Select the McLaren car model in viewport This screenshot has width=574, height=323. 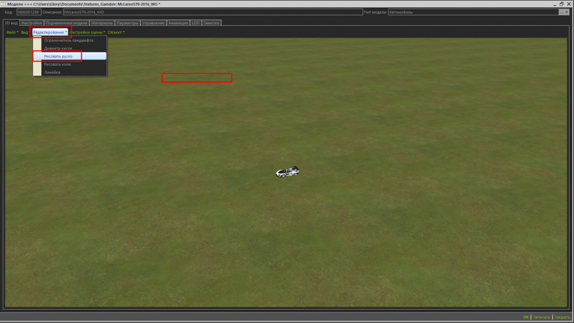[288, 172]
